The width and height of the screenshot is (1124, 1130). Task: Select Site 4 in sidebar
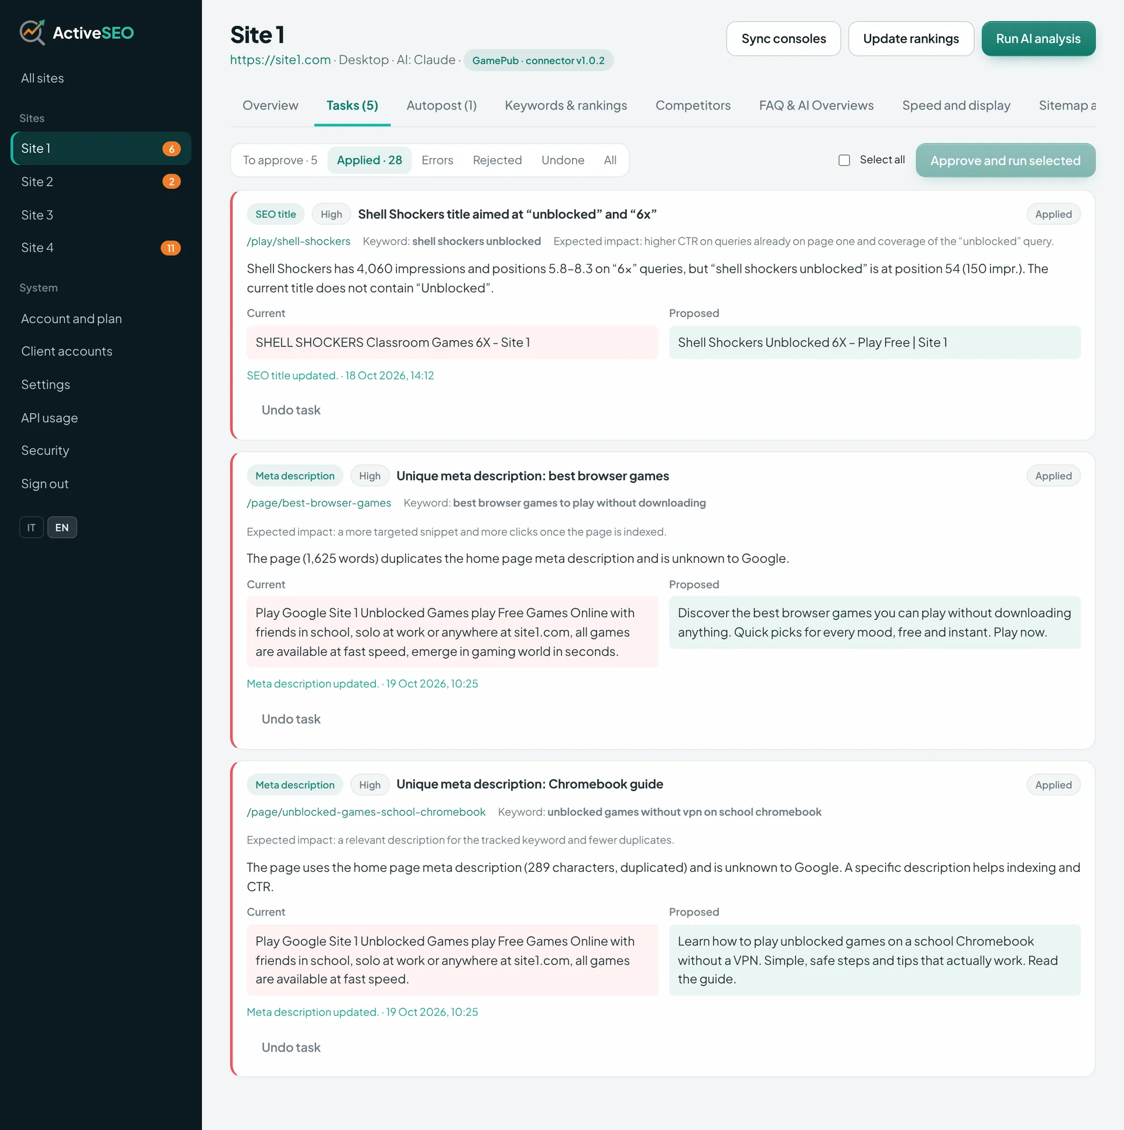[x=101, y=248]
